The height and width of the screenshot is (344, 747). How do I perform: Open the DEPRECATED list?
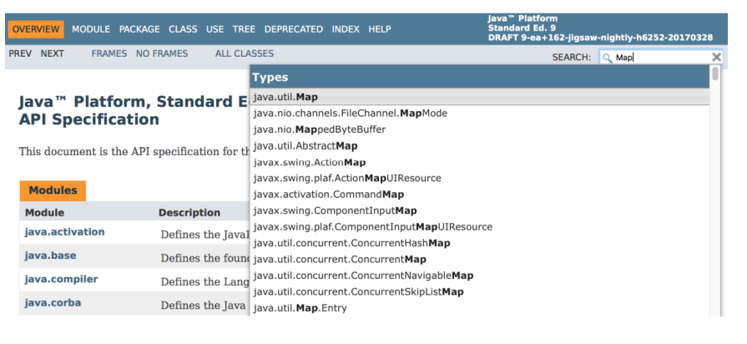coord(294,29)
